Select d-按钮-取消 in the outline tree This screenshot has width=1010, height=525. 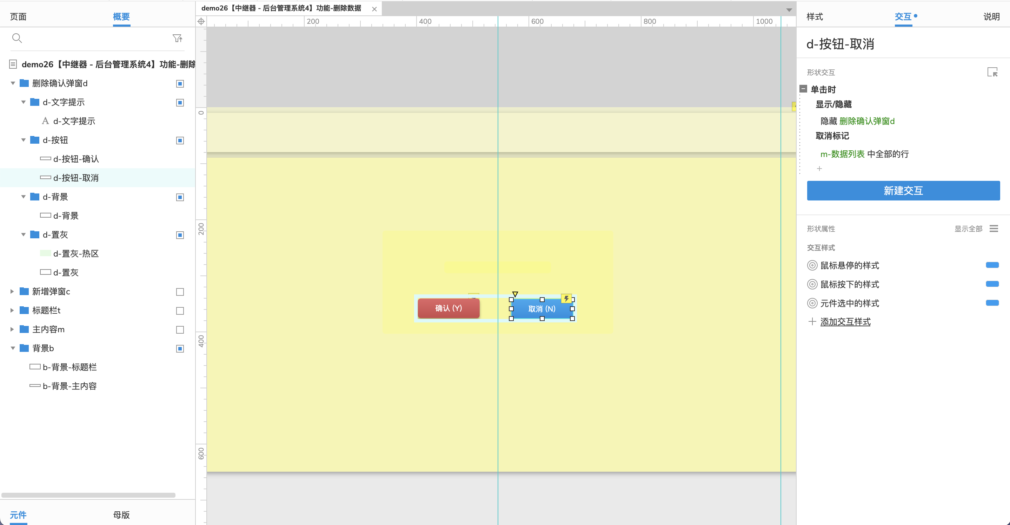click(x=97, y=178)
